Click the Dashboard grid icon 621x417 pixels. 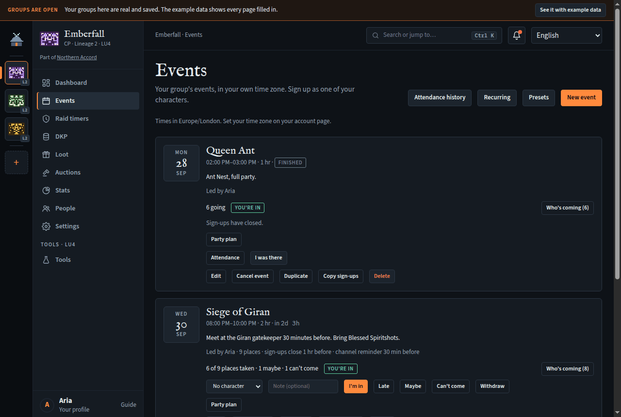(x=46, y=83)
